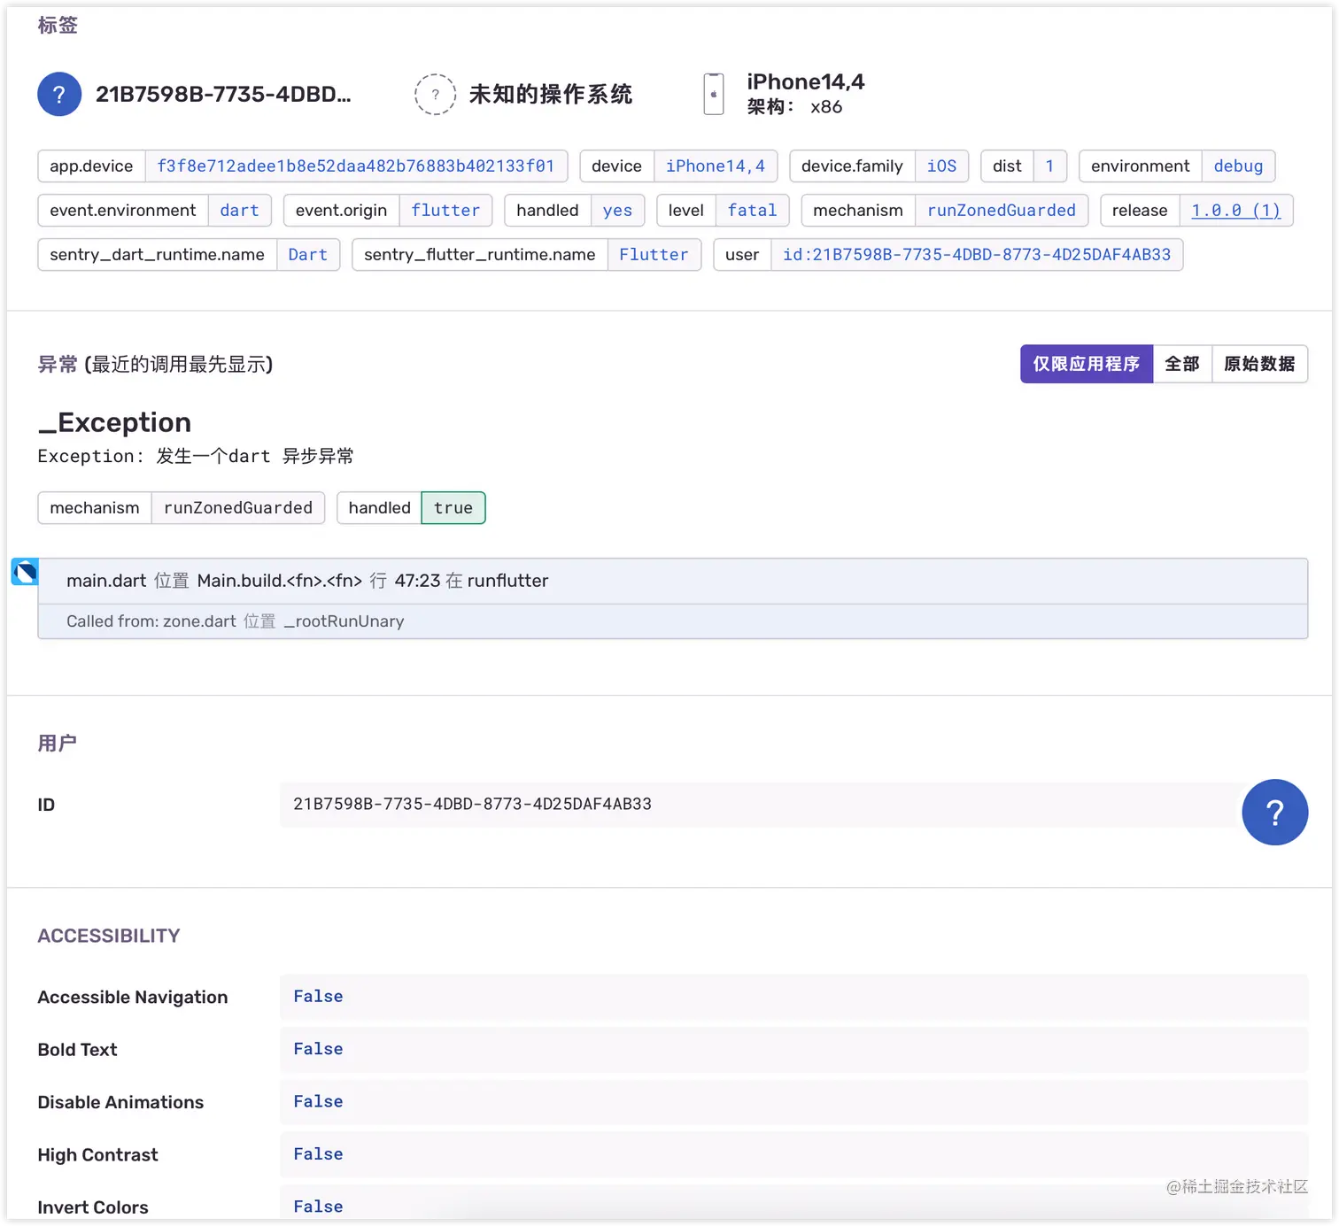Click the device.family value iOS
The height and width of the screenshot is (1226, 1339).
941,166
